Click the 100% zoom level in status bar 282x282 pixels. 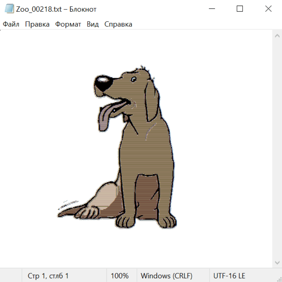point(120,276)
